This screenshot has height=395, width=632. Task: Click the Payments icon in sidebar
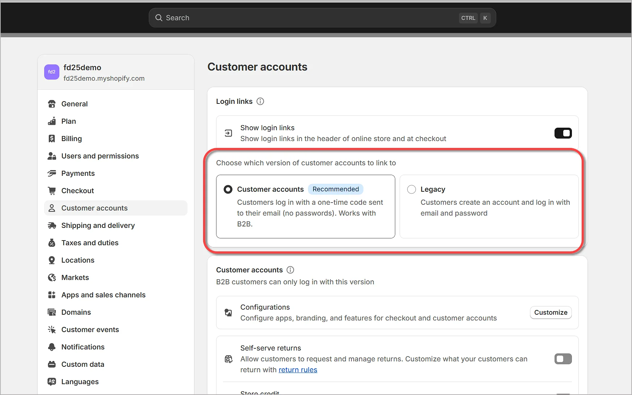[52, 173]
